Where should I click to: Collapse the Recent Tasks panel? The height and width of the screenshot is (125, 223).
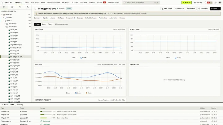pyautogui.click(x=2, y=105)
